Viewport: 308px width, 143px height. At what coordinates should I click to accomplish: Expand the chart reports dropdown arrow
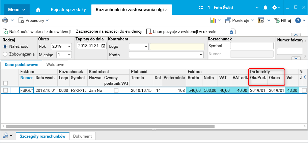(x=219, y=21)
